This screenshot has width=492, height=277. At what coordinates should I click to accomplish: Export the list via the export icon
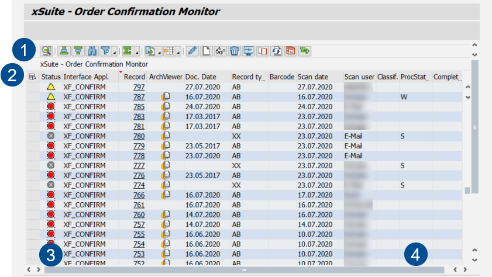(150, 51)
